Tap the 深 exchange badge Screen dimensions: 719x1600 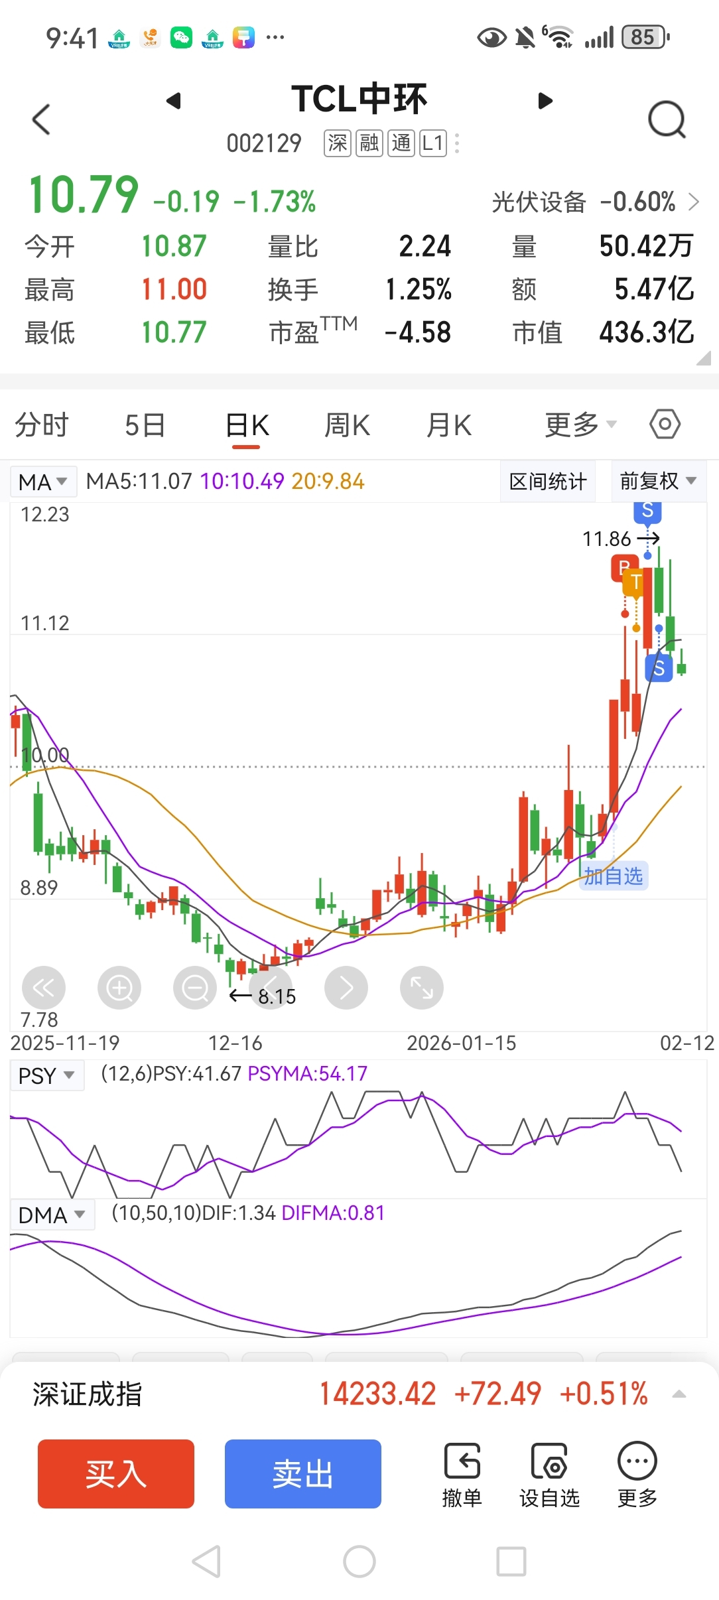coord(338,143)
